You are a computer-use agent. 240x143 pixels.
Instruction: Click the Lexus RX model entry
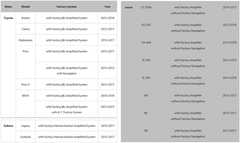[x=146, y=131]
